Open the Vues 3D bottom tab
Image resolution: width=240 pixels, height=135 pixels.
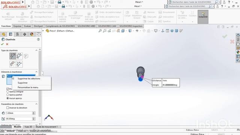coord(28,127)
